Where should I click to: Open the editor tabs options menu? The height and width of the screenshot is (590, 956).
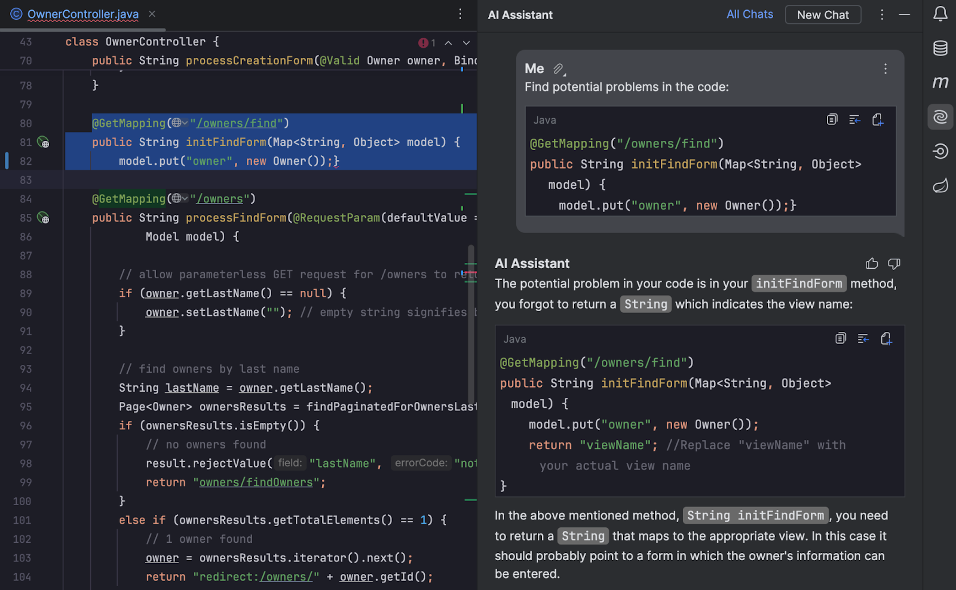click(460, 14)
